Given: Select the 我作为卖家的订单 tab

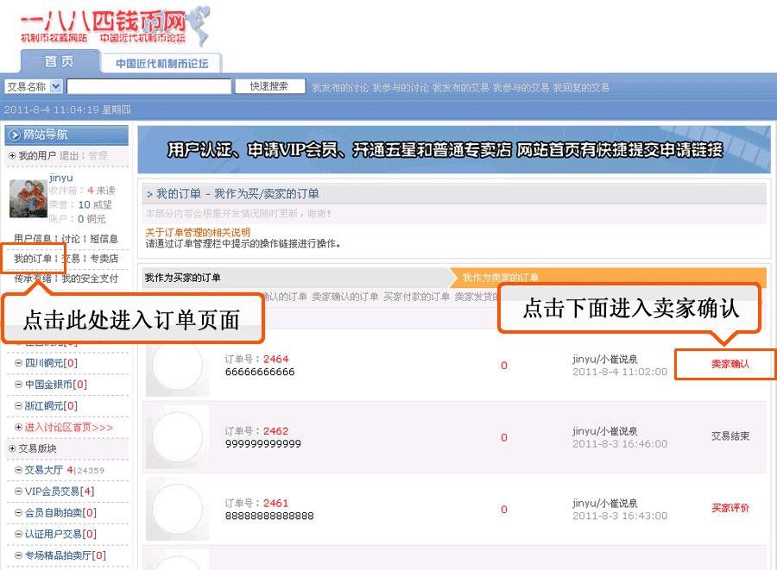Looking at the screenshot, I should [501, 278].
